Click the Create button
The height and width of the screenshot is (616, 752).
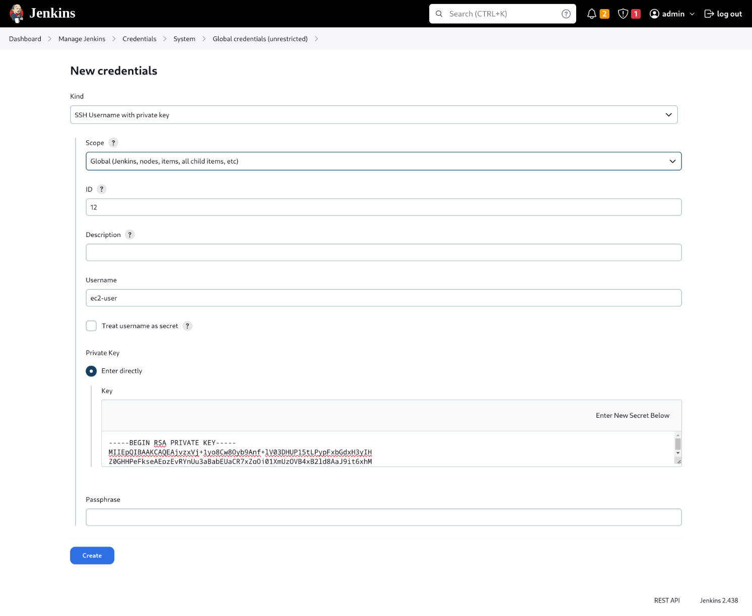(92, 556)
